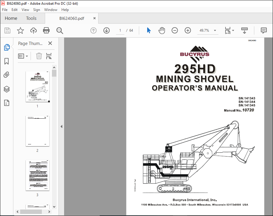Open the Help menu

[x=65, y=10]
